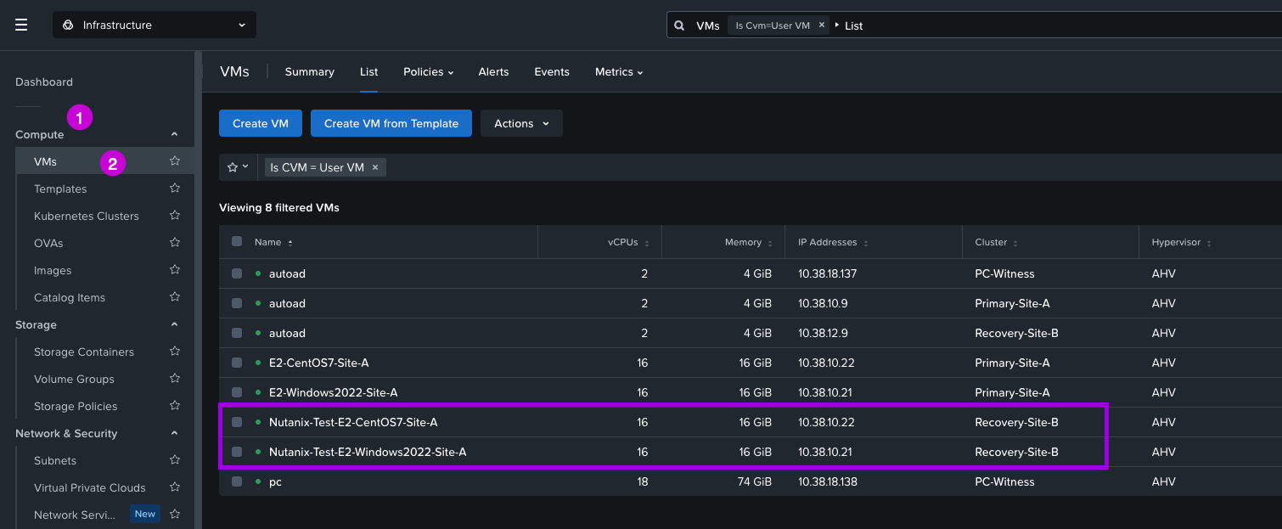
Task: Click Create VM from Template
Action: click(391, 123)
